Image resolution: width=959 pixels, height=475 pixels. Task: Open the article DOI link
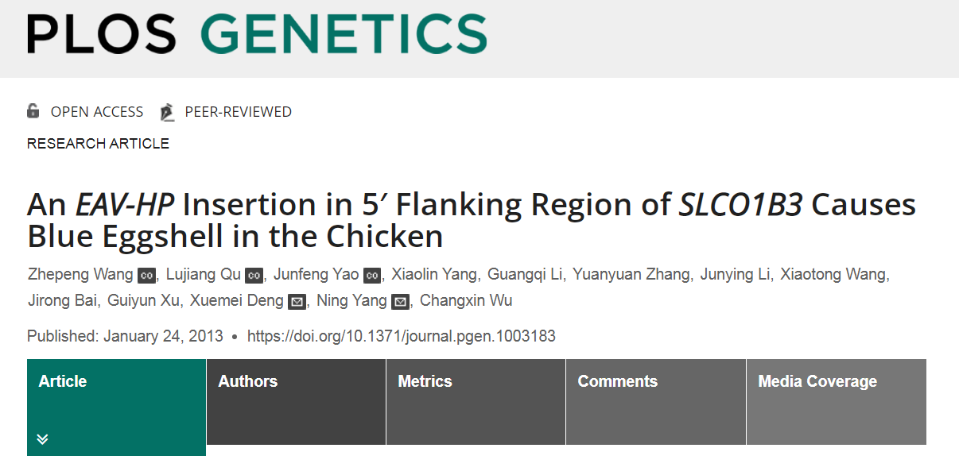tap(402, 336)
